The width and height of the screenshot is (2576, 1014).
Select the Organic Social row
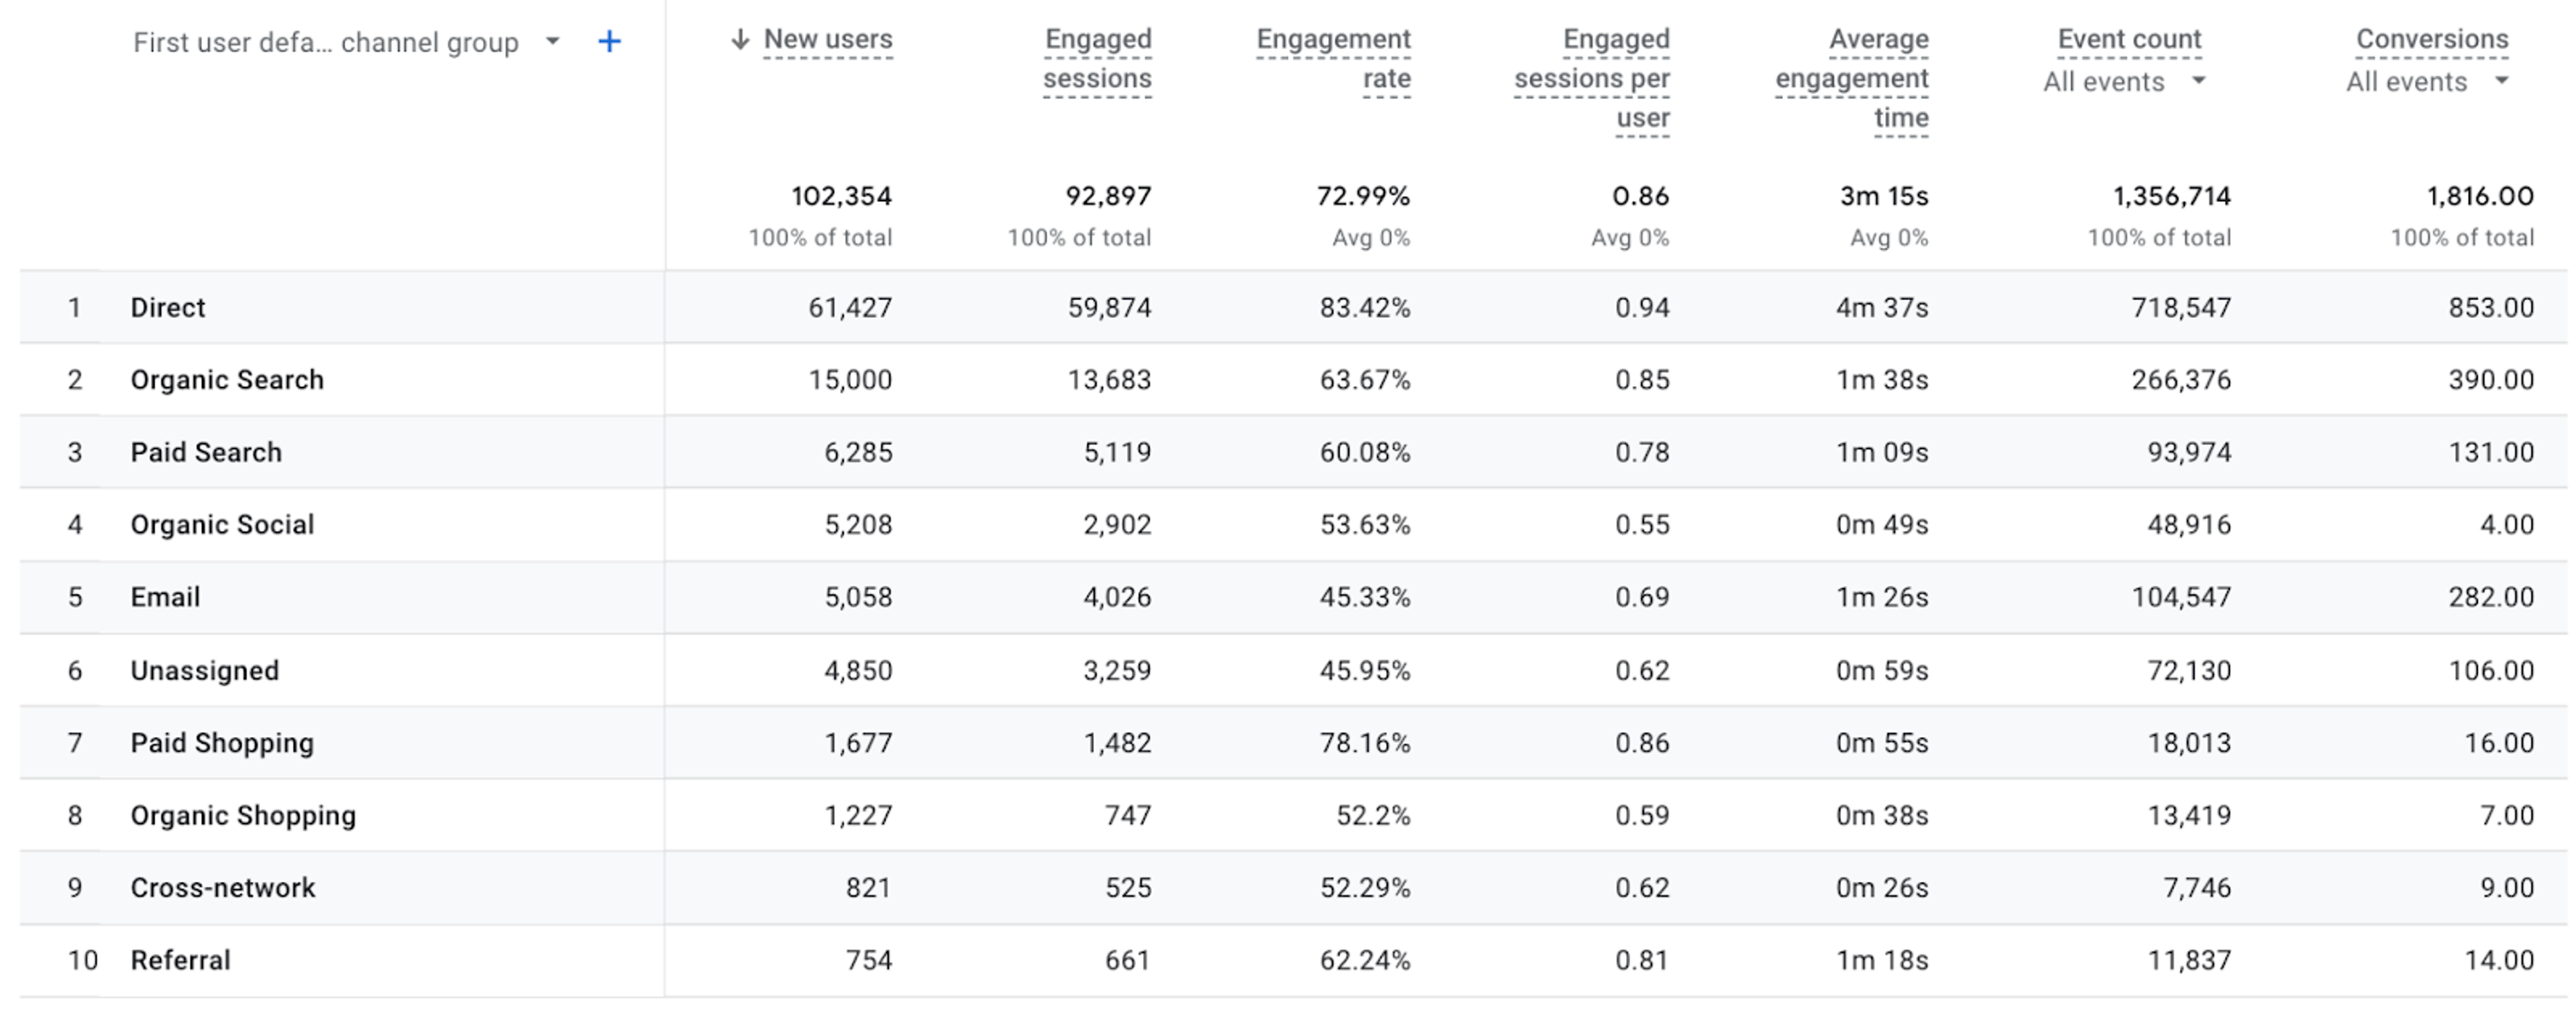(1292, 525)
